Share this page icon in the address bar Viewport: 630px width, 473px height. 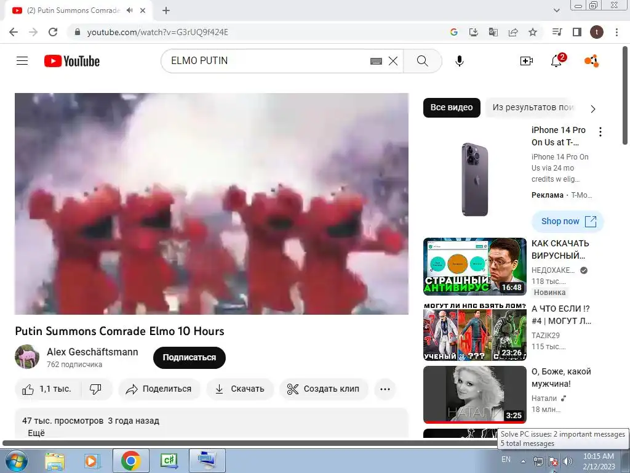pyautogui.click(x=513, y=32)
